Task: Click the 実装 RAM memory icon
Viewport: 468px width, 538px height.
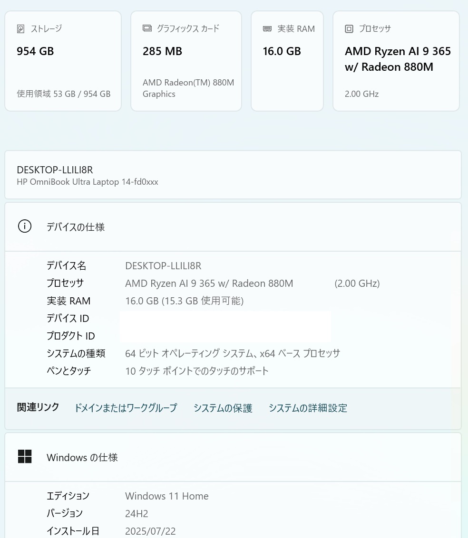Action: click(x=267, y=28)
